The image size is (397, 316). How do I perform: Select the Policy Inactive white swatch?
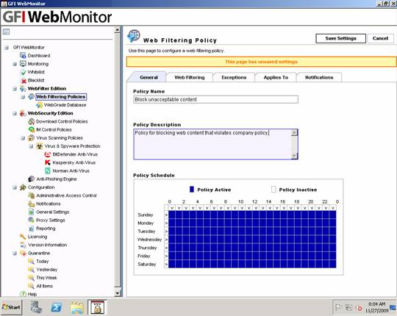tap(273, 190)
